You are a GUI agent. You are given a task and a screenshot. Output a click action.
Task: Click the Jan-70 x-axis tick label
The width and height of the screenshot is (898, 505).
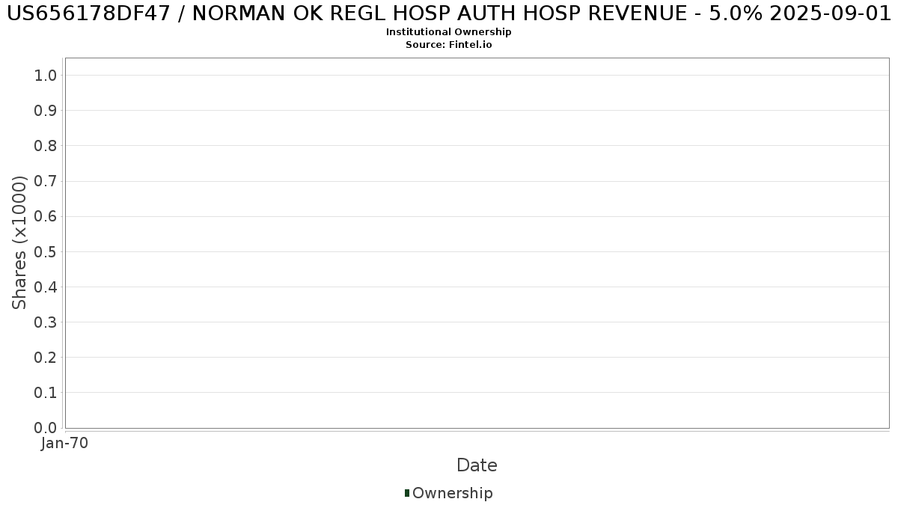(x=64, y=444)
